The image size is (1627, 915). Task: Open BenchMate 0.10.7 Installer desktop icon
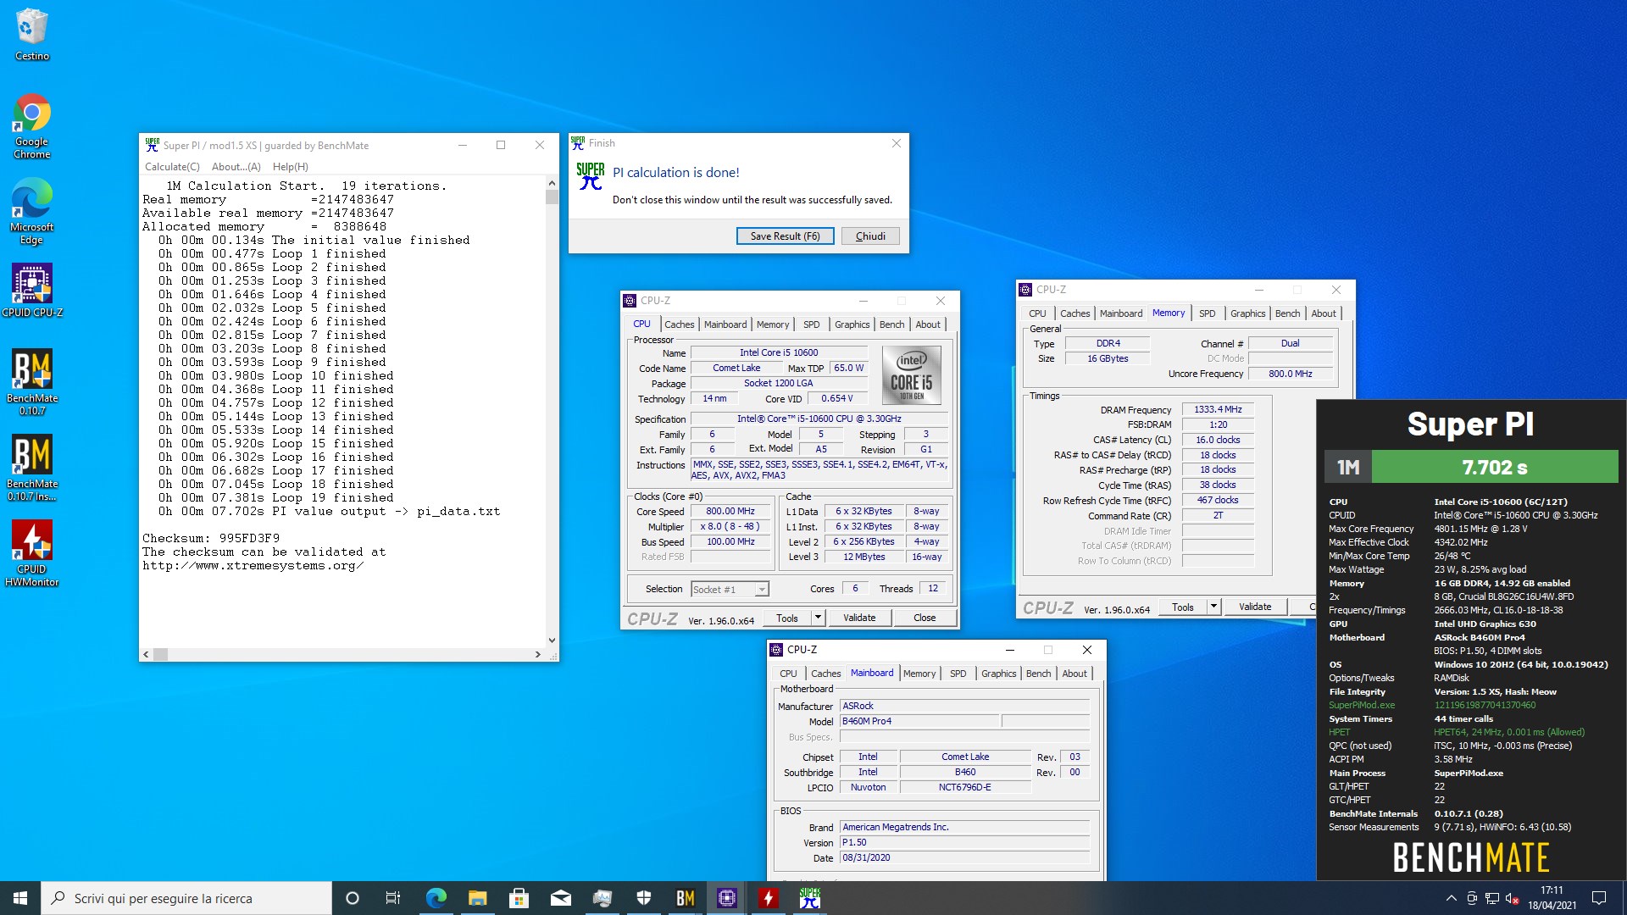click(x=32, y=467)
